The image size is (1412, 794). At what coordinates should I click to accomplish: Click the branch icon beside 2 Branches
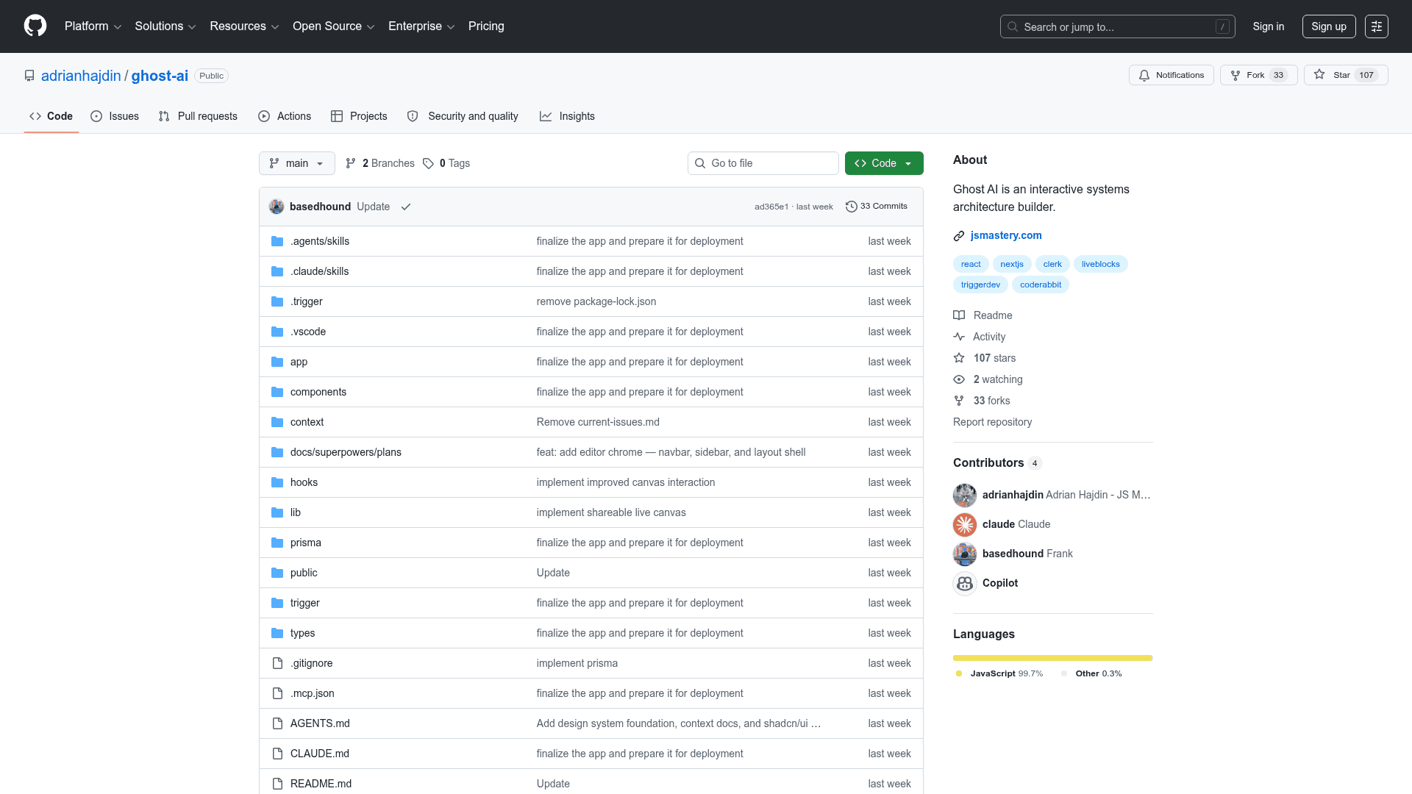(x=351, y=163)
